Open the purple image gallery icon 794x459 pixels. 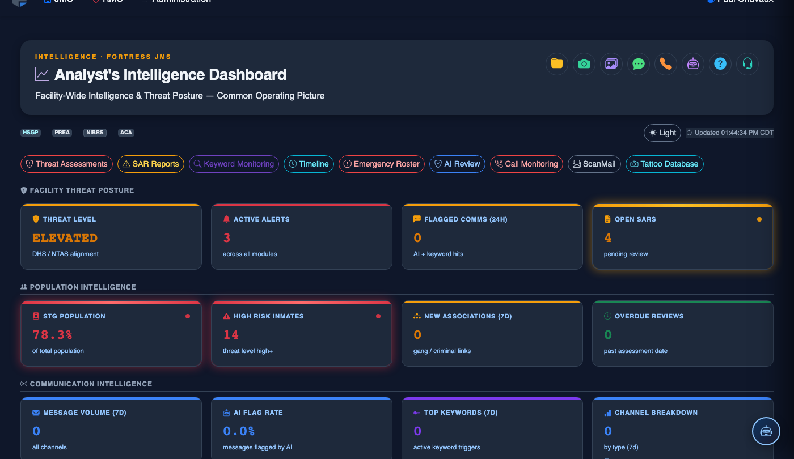(611, 64)
